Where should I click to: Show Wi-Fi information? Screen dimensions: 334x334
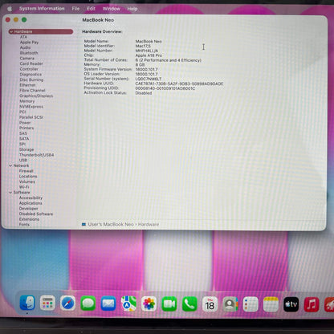point(24,187)
